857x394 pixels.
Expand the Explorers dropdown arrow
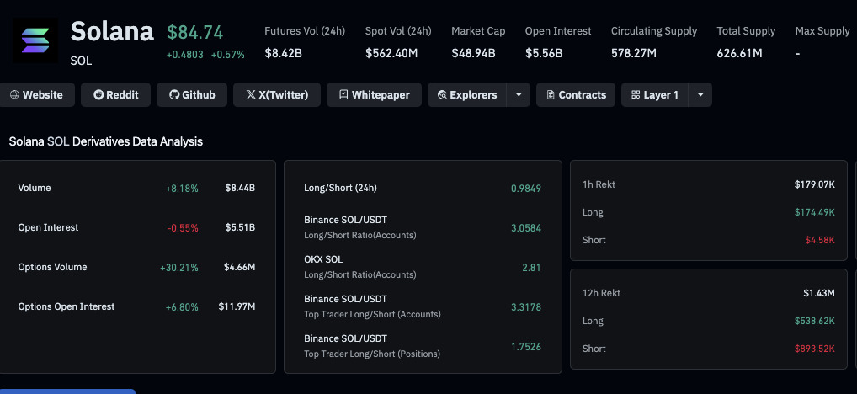click(x=519, y=94)
